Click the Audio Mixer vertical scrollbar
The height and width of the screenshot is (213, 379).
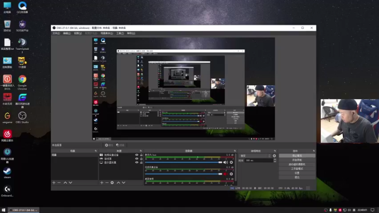tap(235, 167)
